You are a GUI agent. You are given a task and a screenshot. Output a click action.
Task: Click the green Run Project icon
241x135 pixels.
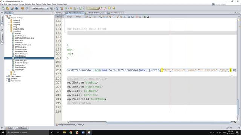pos(66,8)
